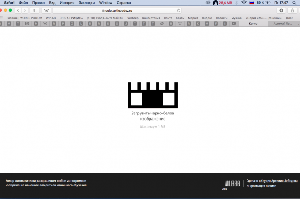Go forward with the Safari forward arrow
This screenshot has height=199, width=300.
[x=25, y=10]
